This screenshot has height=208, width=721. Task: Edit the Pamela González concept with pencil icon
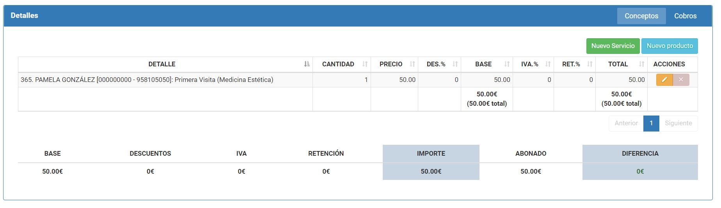pyautogui.click(x=664, y=80)
